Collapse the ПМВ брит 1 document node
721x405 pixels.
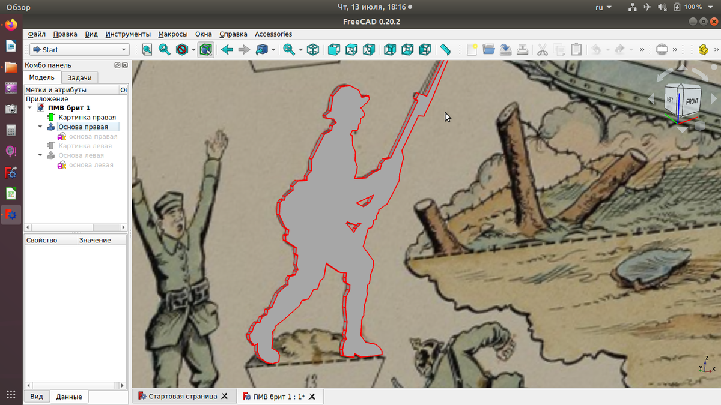pos(30,108)
